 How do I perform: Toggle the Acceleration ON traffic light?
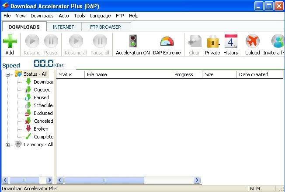coord(133,41)
